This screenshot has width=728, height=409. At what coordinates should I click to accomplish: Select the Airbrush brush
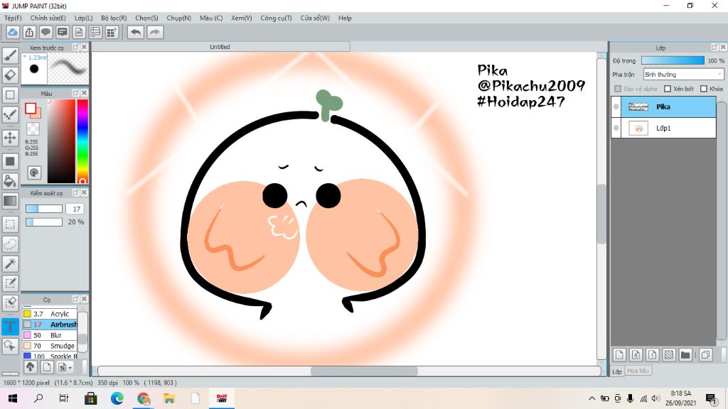coord(50,325)
